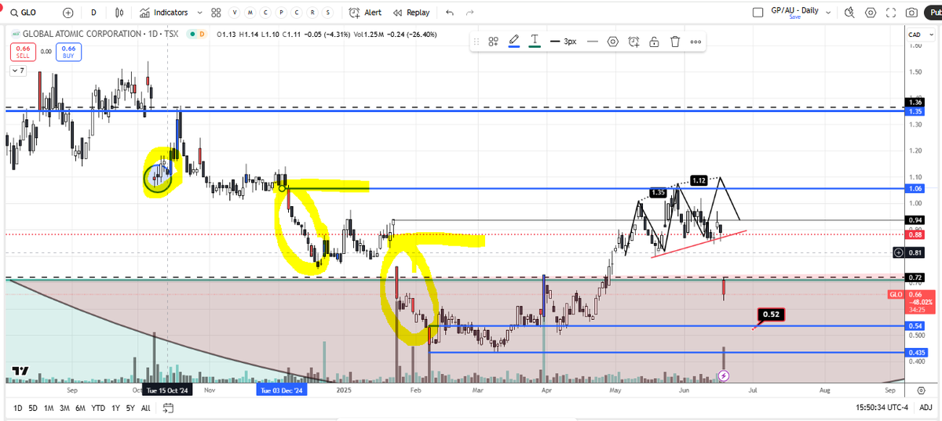The image size is (942, 421).
Task: Select the All time range
Action: pos(146,408)
